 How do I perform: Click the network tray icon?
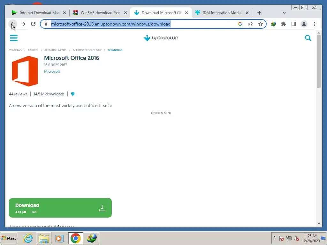coord(289,238)
